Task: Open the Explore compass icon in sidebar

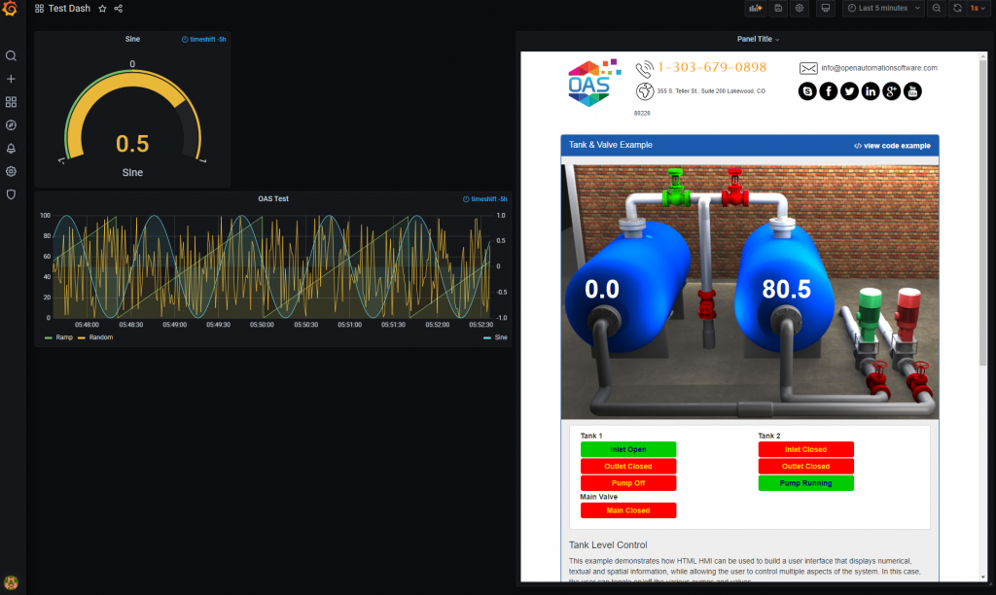Action: point(12,125)
